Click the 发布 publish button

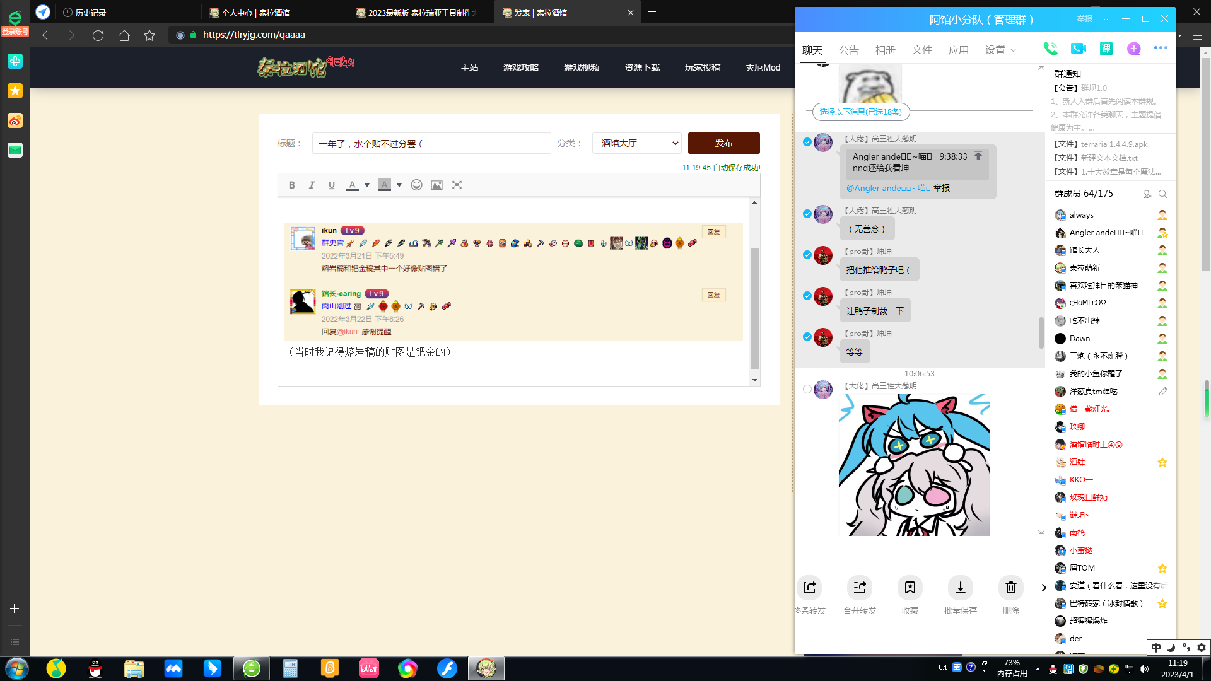click(x=723, y=143)
